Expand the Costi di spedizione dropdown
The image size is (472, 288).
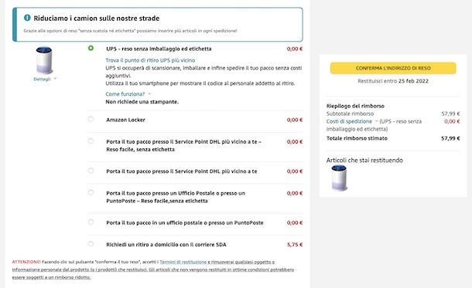click(376, 121)
